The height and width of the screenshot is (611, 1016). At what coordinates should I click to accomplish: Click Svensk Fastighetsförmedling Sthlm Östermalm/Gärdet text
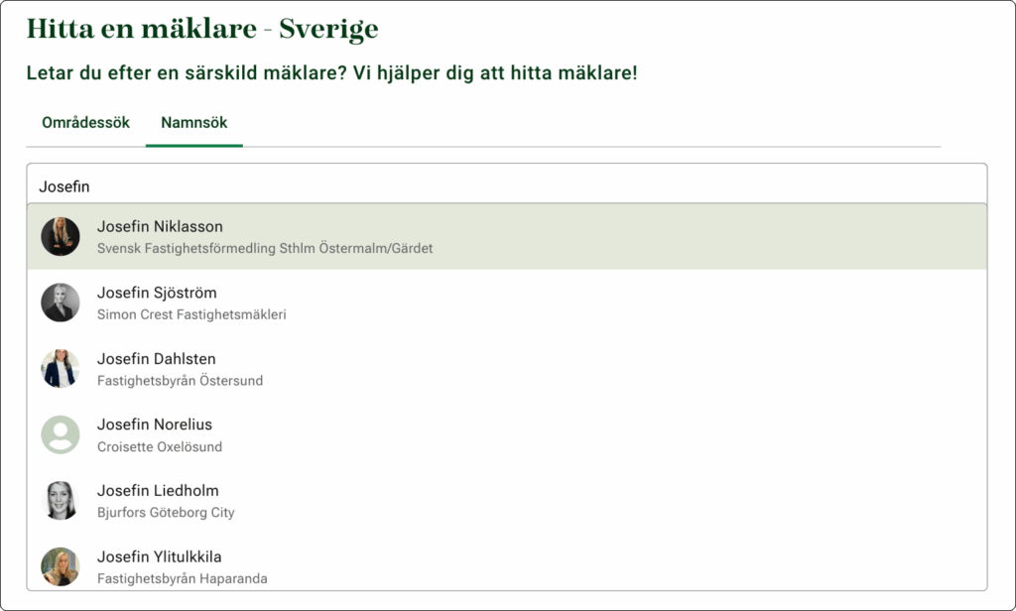[x=265, y=248]
